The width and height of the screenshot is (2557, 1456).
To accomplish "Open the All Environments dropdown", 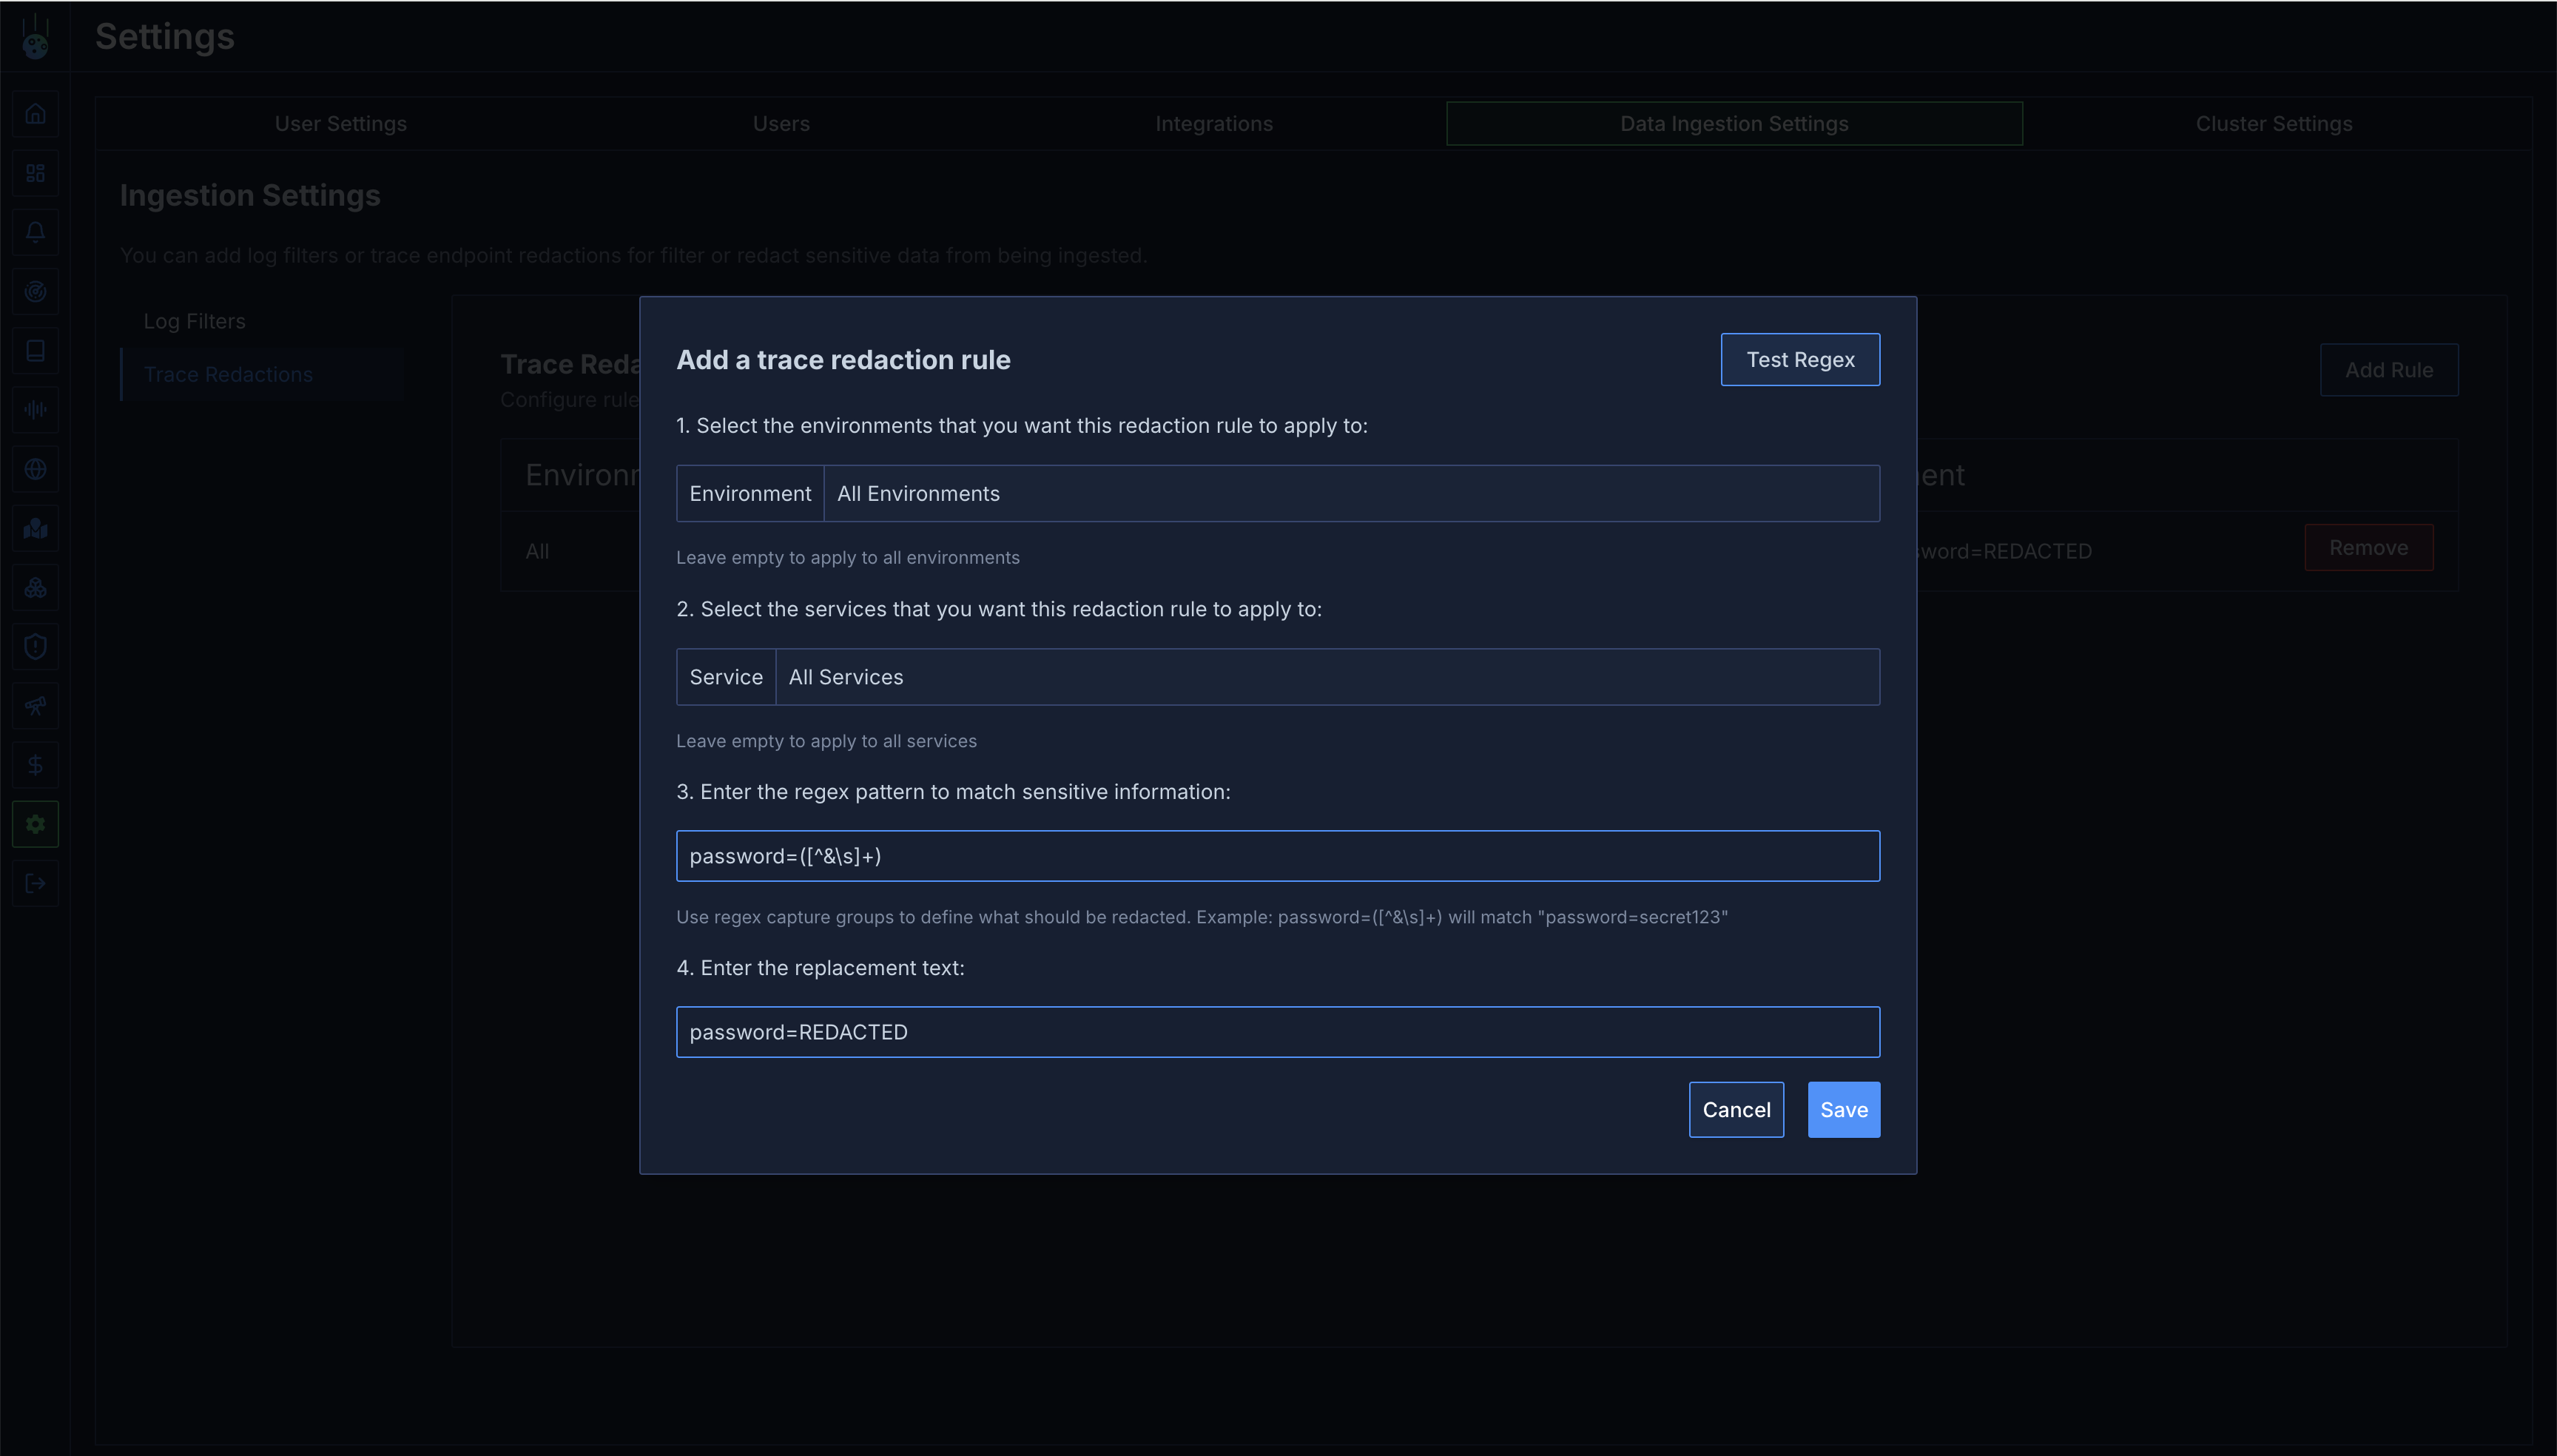I will tap(1350, 493).
